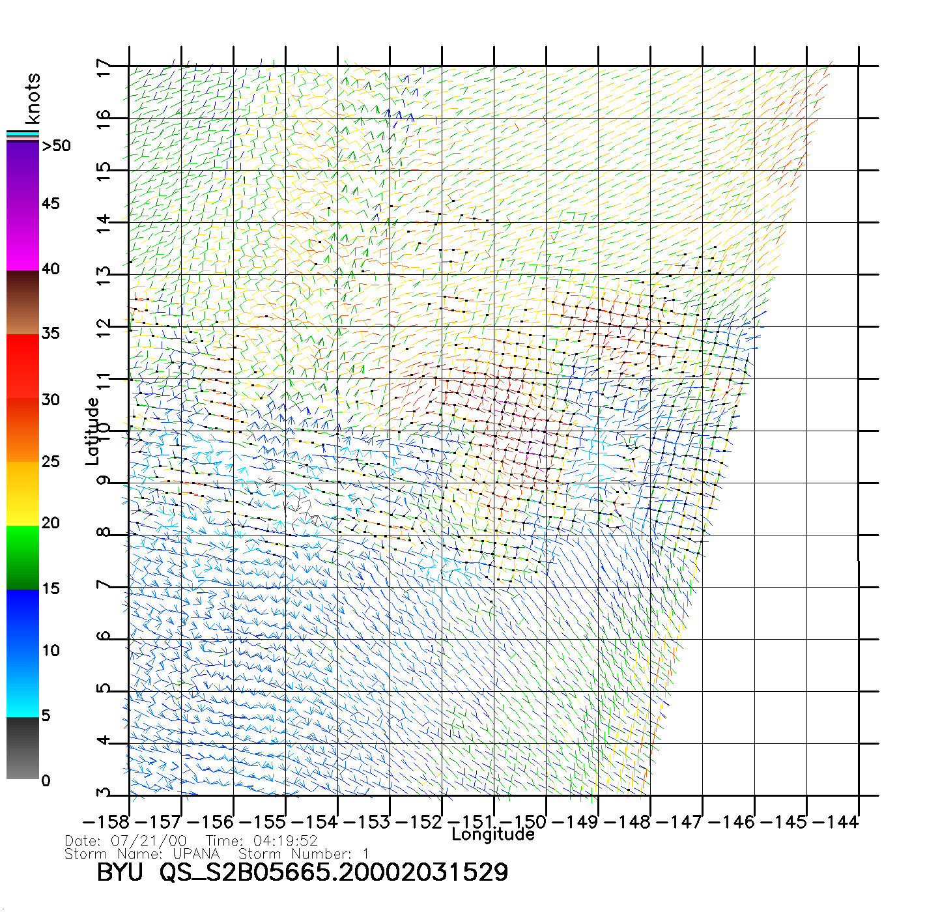Click the brown 35–40 knots legend band
925x912 pixels.
(x=23, y=302)
